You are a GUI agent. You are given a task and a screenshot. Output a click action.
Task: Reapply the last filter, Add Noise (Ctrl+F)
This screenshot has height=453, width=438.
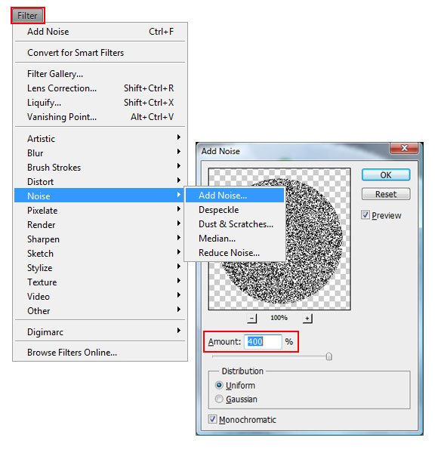tap(100, 32)
